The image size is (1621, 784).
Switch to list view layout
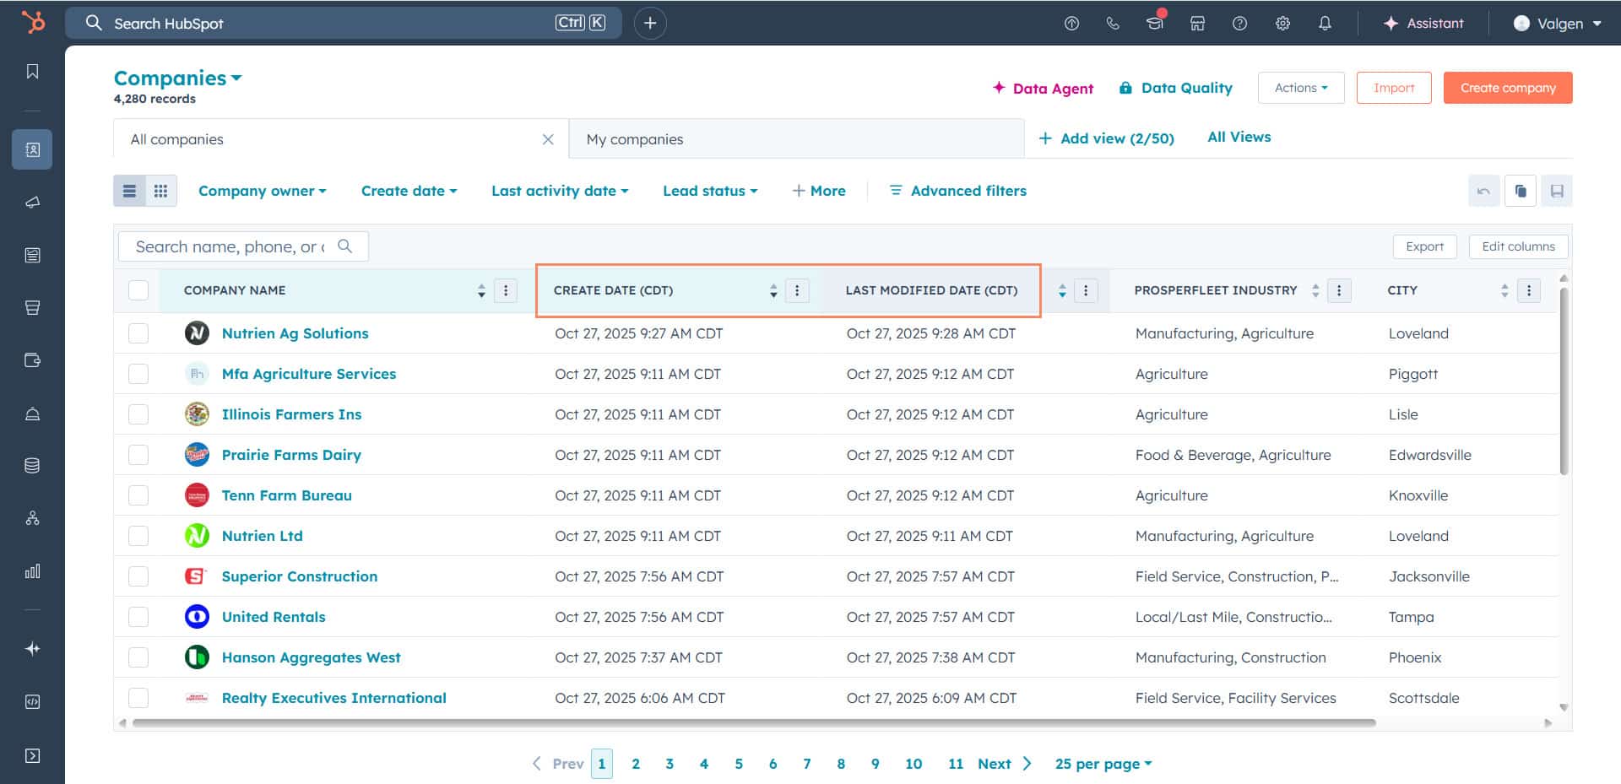click(129, 191)
